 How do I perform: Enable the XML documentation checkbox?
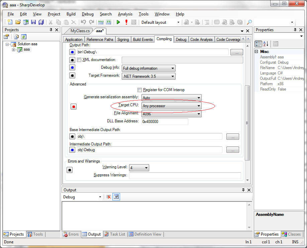pyautogui.click(x=79, y=60)
